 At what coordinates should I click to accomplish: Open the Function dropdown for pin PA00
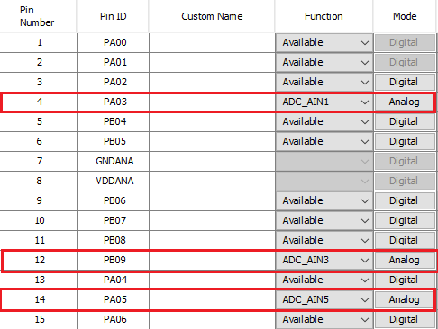324,42
